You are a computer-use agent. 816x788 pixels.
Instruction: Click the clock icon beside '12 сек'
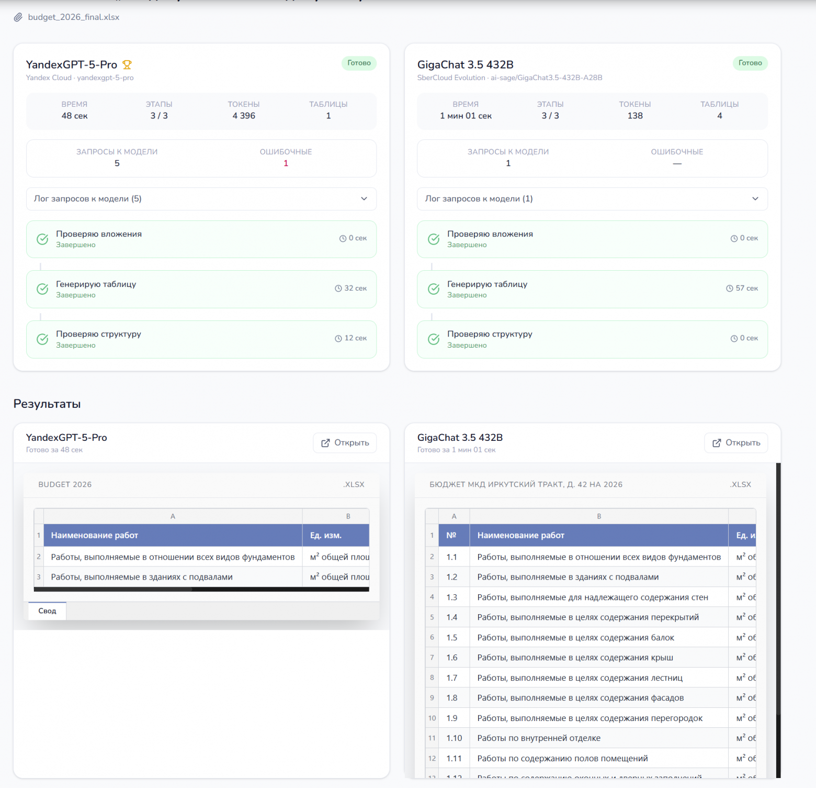pos(338,338)
